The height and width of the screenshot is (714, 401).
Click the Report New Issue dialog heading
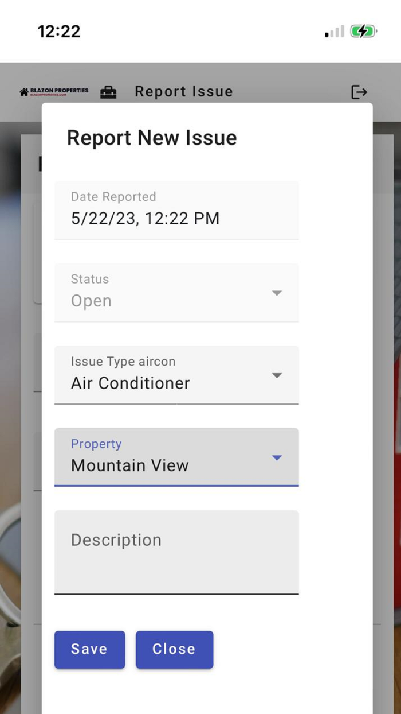tap(152, 138)
